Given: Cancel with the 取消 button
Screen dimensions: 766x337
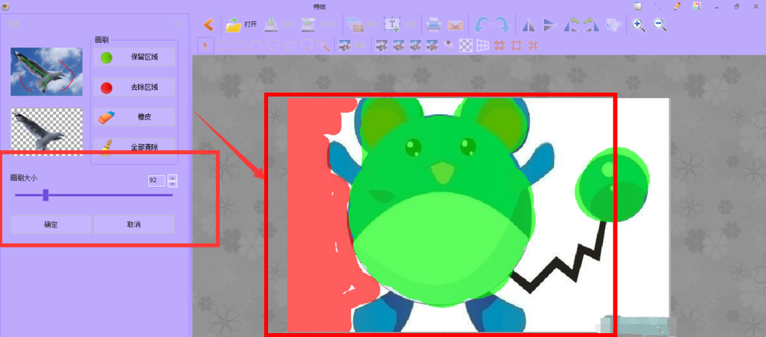Looking at the screenshot, I should pyautogui.click(x=134, y=224).
